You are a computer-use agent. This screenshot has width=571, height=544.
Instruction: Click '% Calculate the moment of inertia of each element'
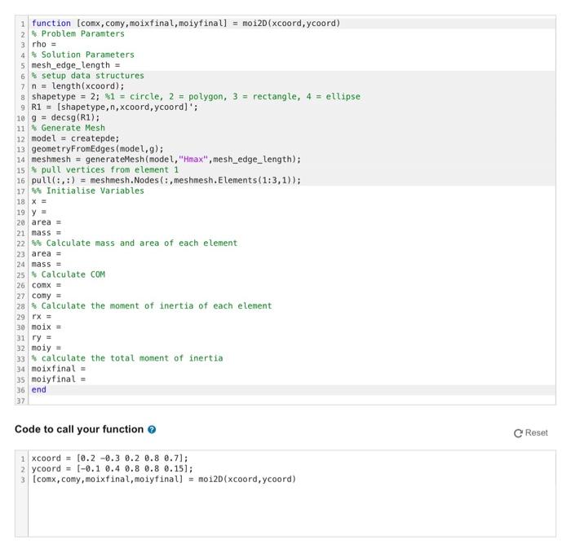coord(152,306)
